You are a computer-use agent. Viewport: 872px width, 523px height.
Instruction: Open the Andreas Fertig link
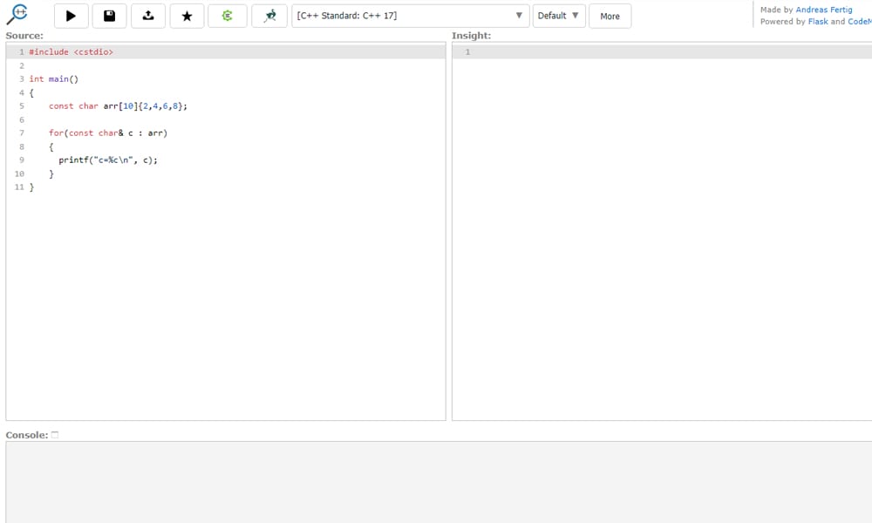(x=824, y=10)
